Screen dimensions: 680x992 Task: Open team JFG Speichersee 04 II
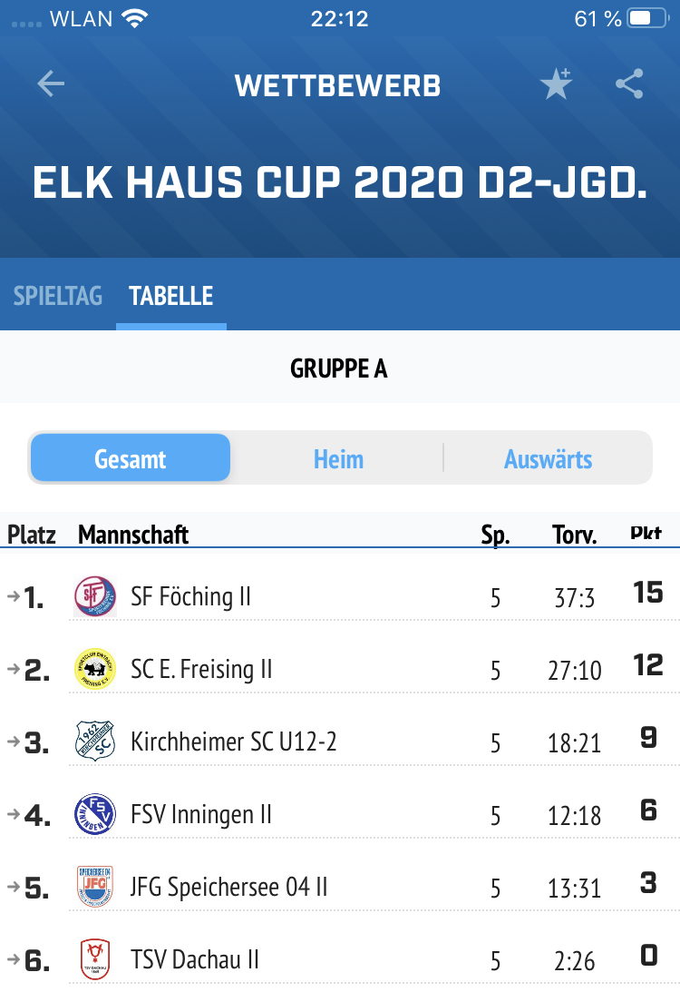click(228, 887)
